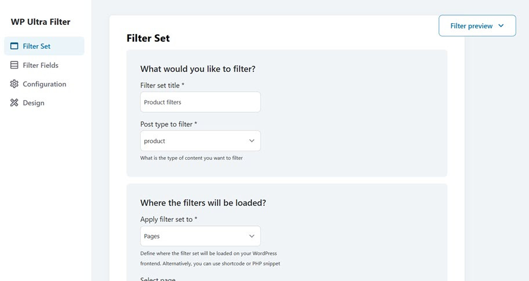Click the Filter Set page heading
The width and height of the screenshot is (529, 281).
(x=148, y=38)
